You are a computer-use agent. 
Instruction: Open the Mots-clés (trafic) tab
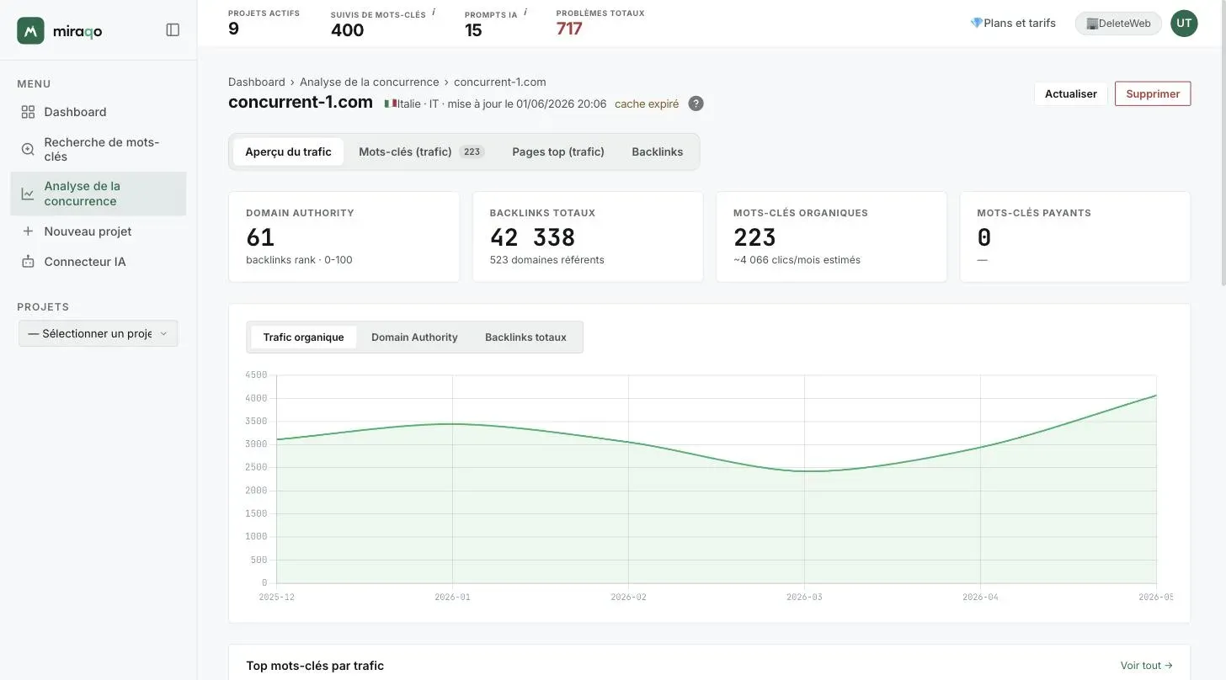point(421,152)
